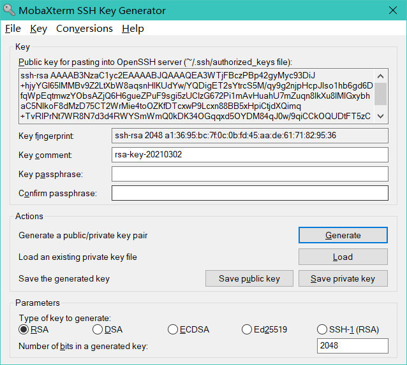
Task: Open the Key menu
Action: click(x=38, y=29)
